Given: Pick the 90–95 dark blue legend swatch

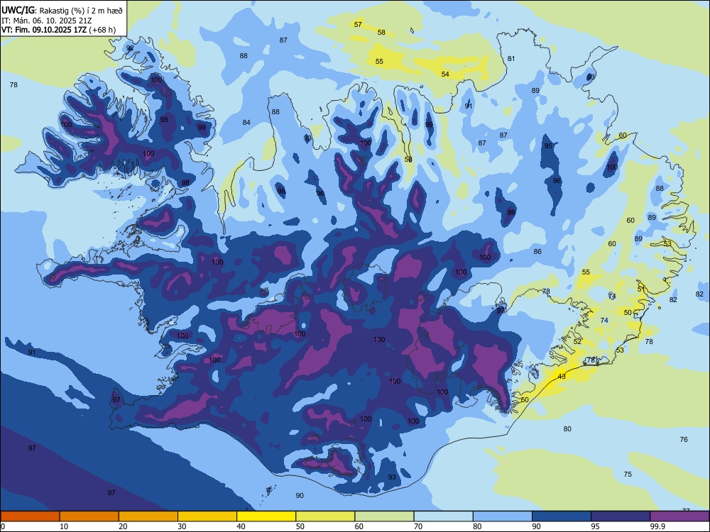Looking at the screenshot, I should pyautogui.click(x=562, y=516).
